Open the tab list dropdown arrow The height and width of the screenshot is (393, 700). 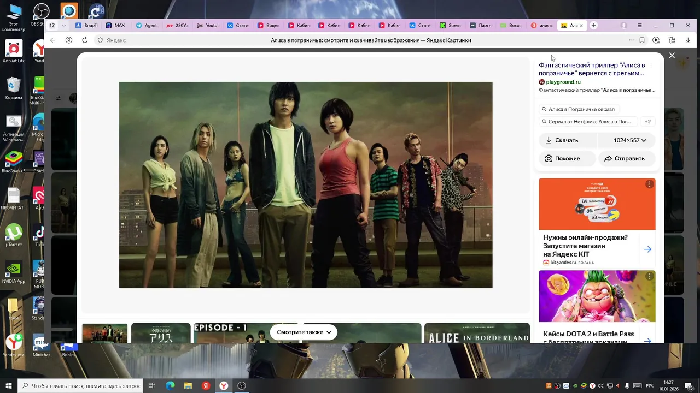[64, 25]
